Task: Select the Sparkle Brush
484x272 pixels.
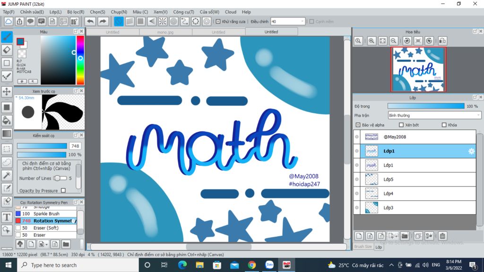Action: 46,213
